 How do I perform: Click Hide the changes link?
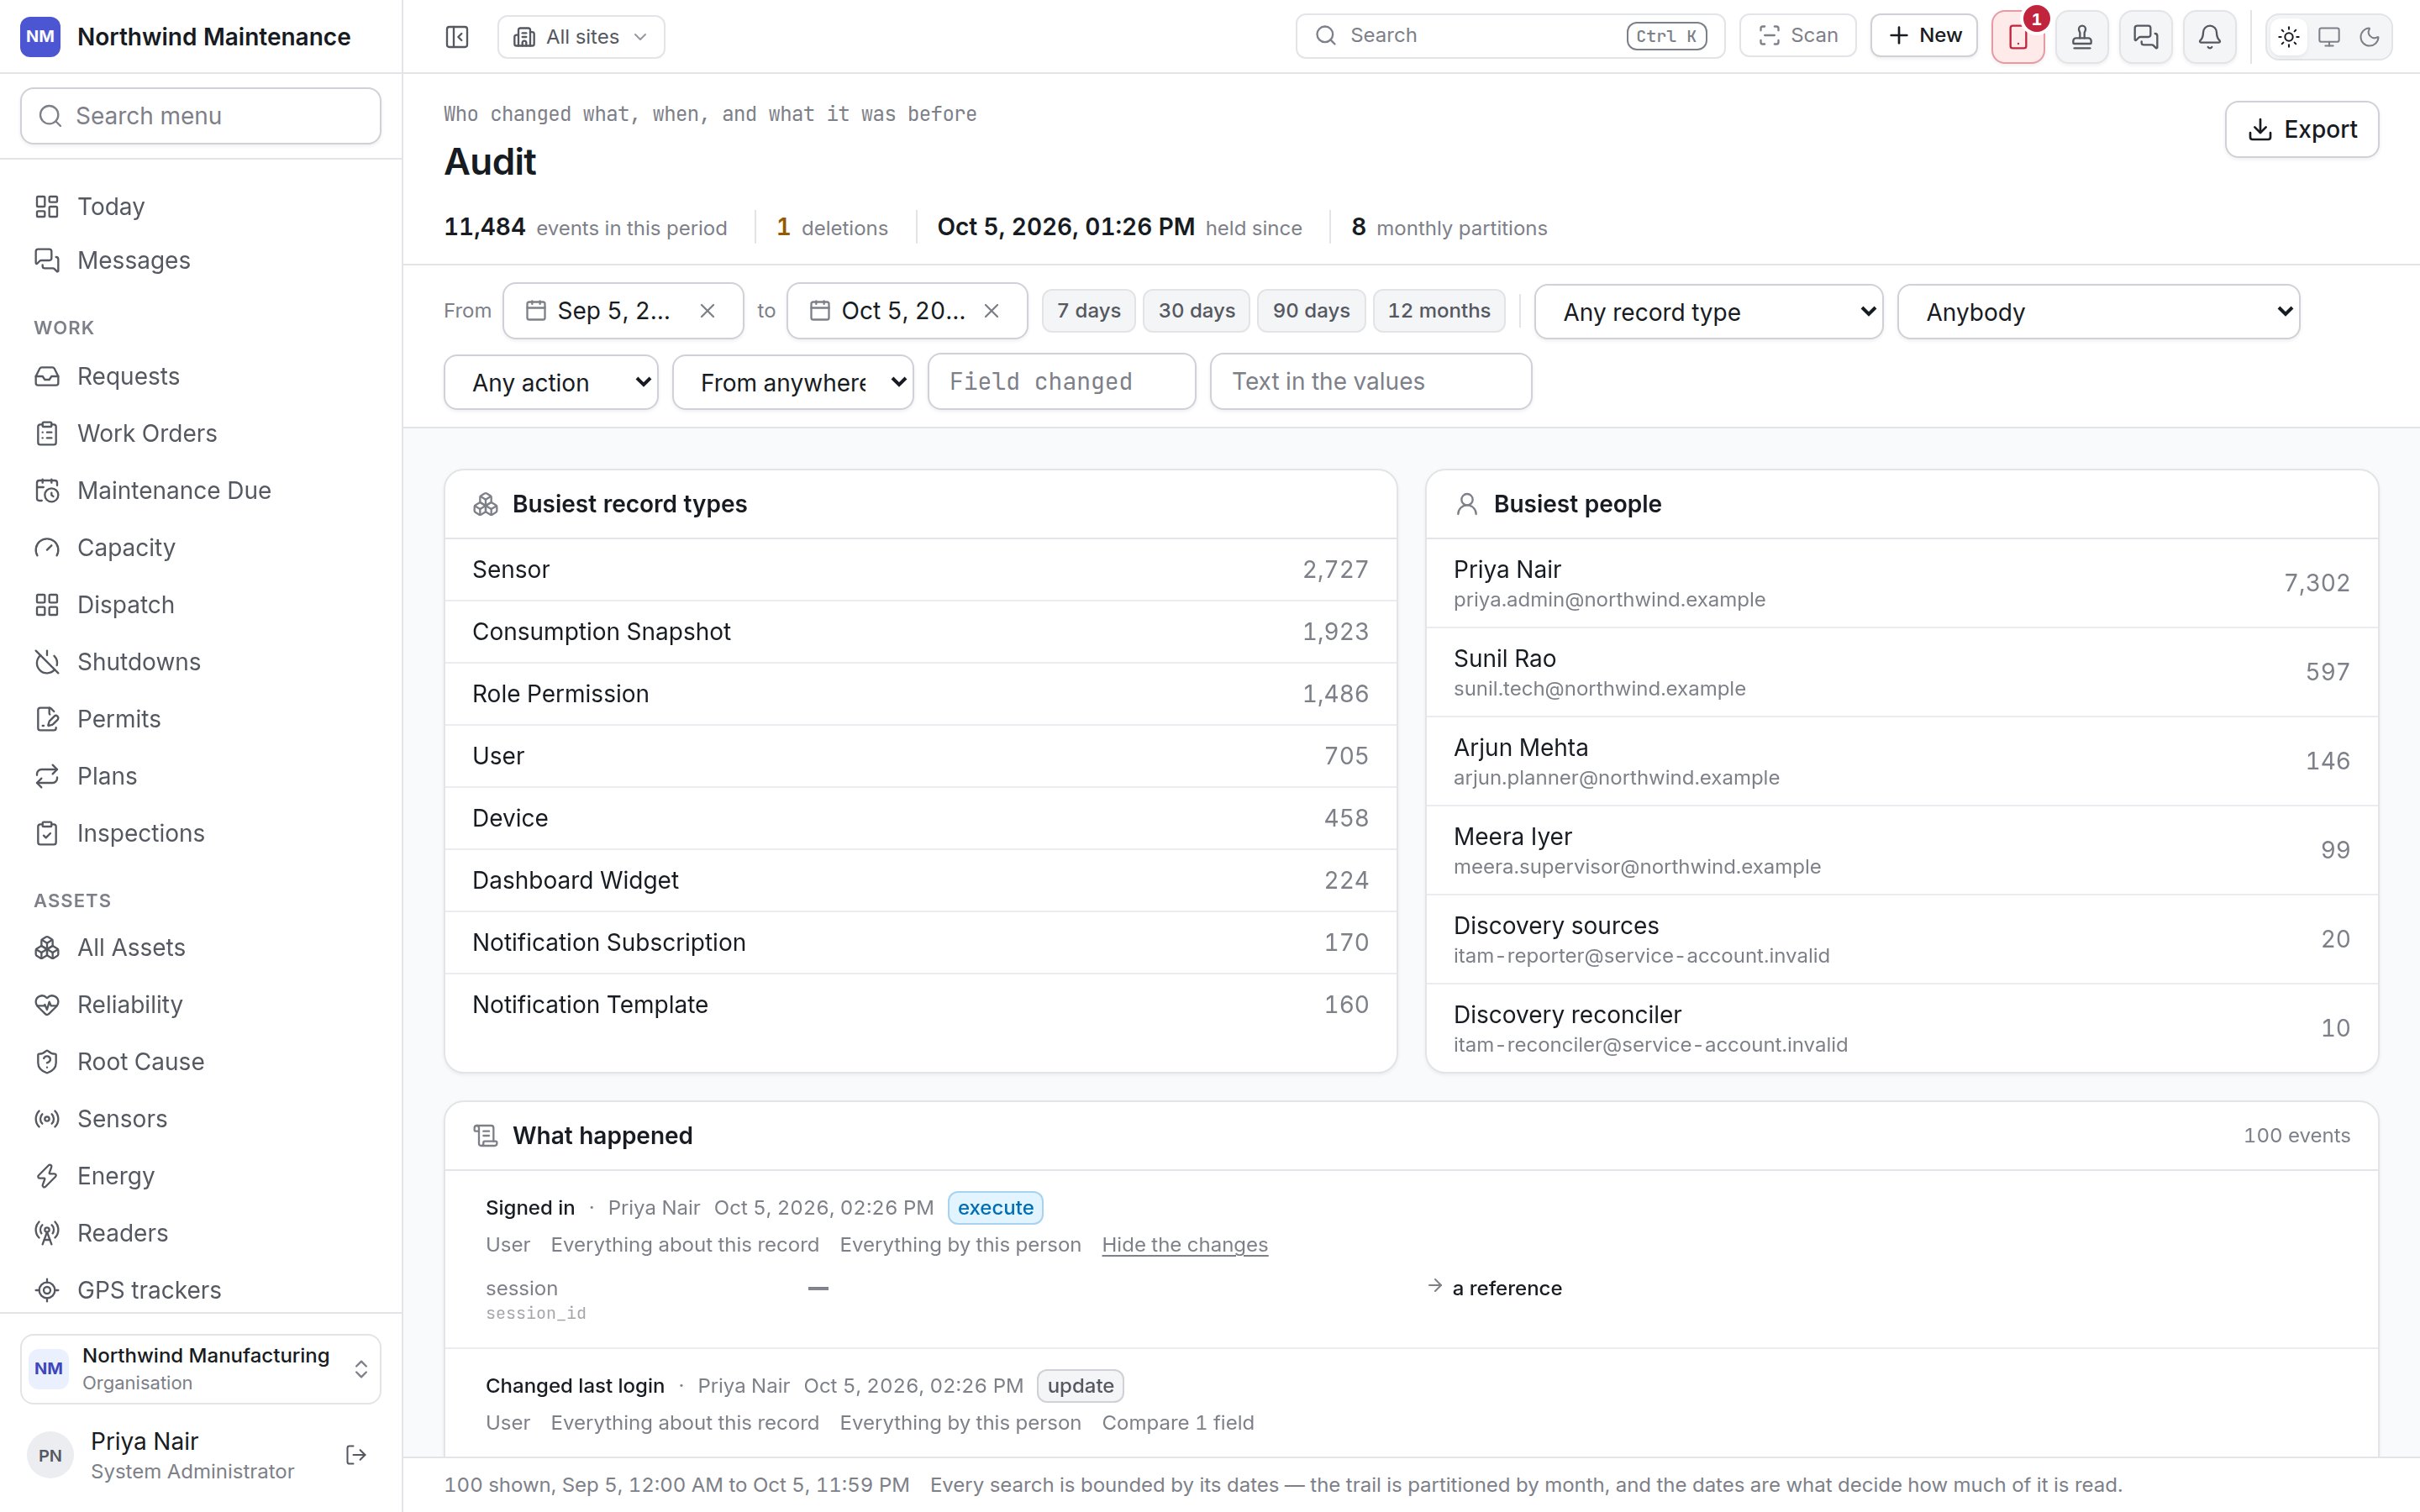1185,1245
